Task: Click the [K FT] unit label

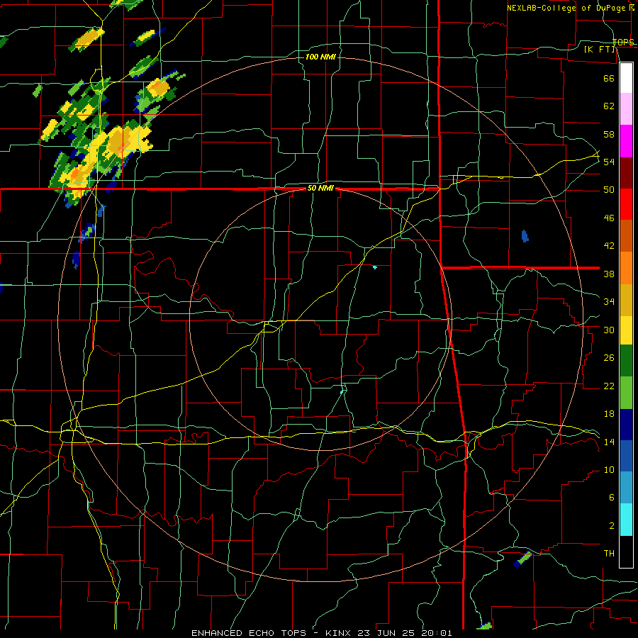Action: 600,50
